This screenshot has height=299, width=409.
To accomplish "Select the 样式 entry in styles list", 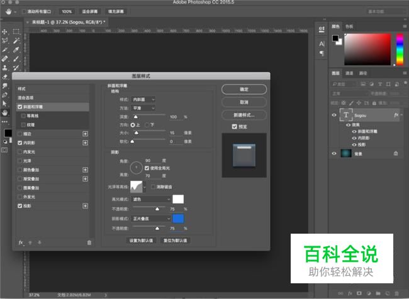I will (x=53, y=89).
